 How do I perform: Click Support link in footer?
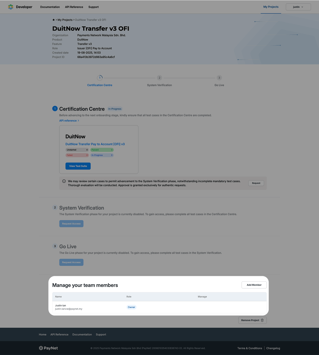pyautogui.click(x=101, y=335)
